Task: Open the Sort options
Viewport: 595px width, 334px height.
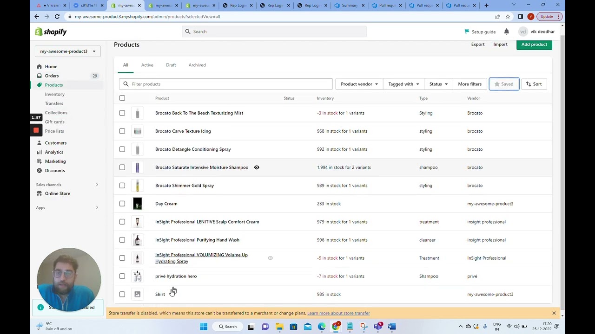Action: [534, 84]
